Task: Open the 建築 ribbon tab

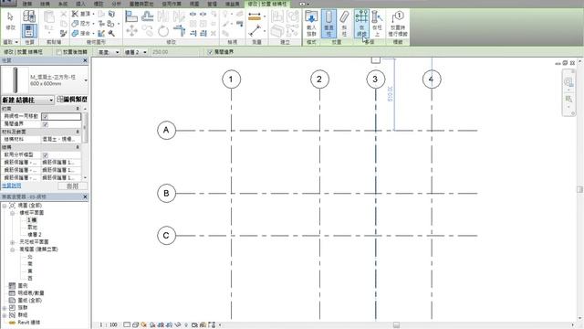Action: tap(27, 4)
